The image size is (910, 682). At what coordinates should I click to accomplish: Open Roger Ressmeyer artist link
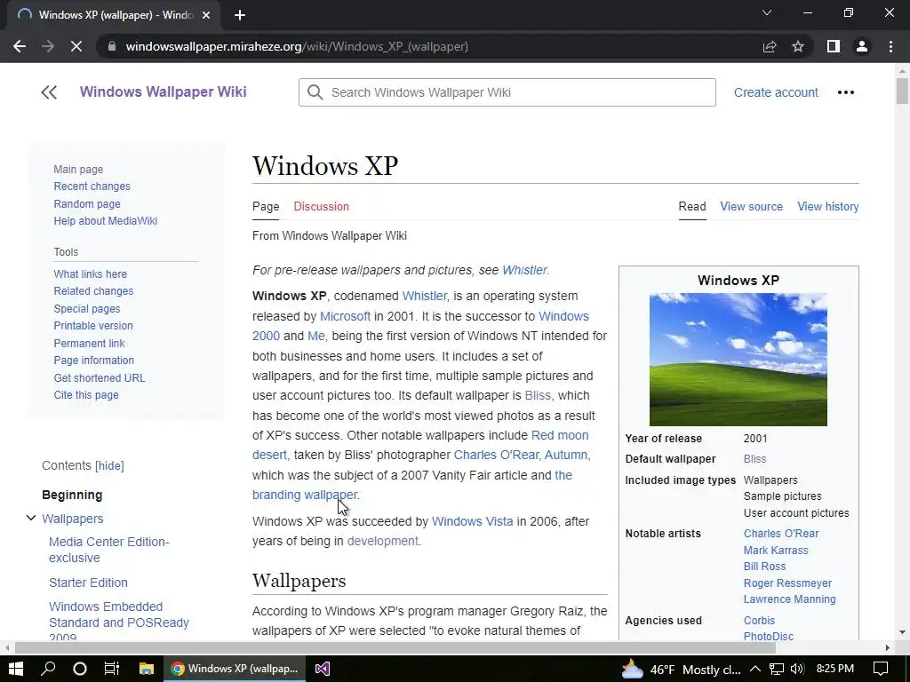[x=787, y=583]
